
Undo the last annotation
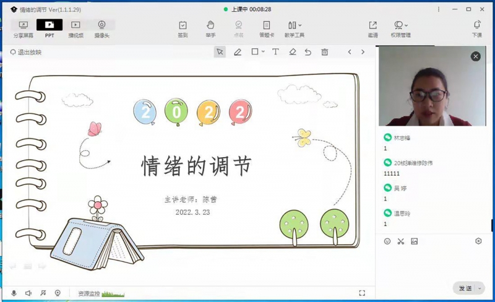tap(308, 52)
